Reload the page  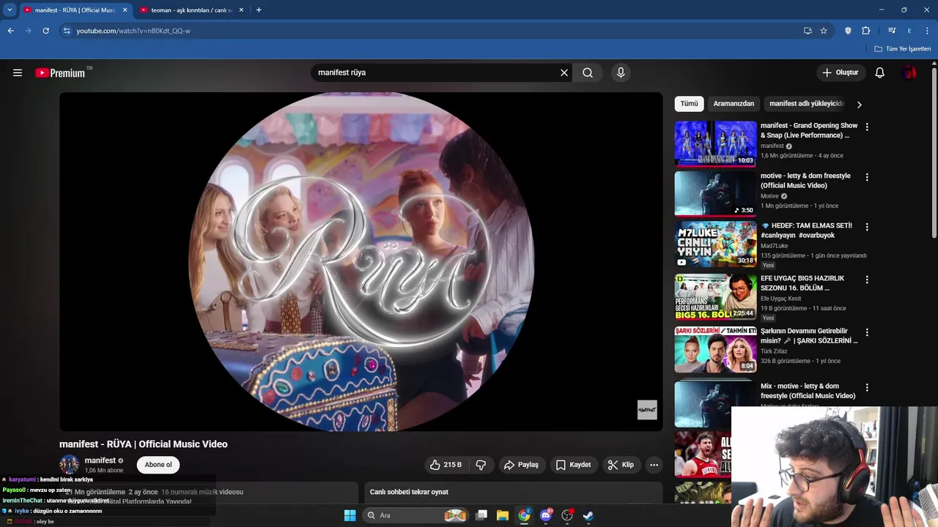[45, 31]
